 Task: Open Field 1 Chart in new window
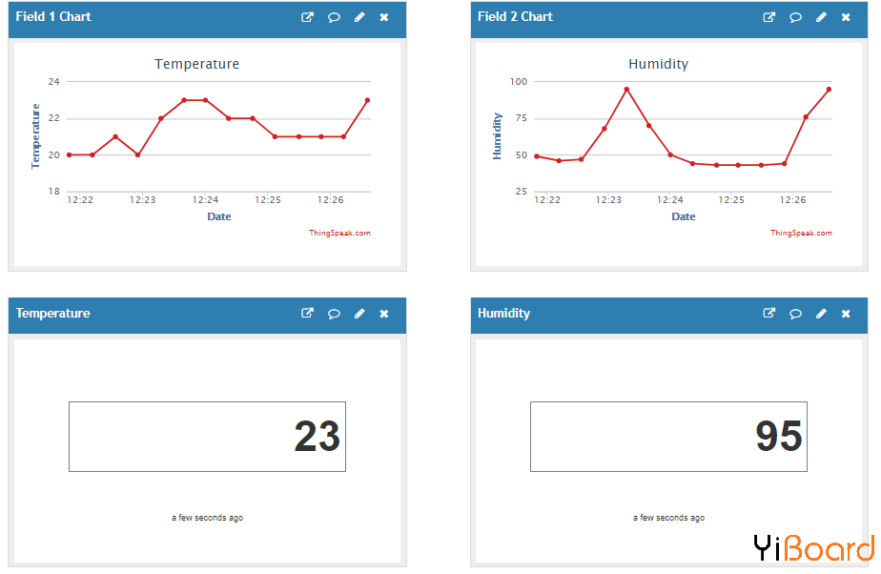point(307,17)
